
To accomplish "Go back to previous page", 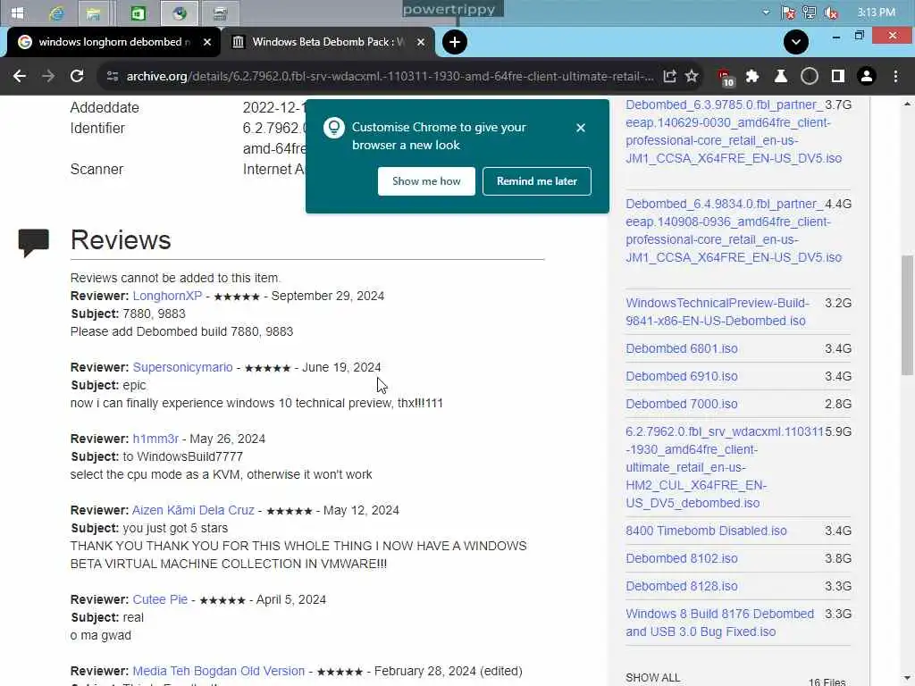I will [x=20, y=77].
